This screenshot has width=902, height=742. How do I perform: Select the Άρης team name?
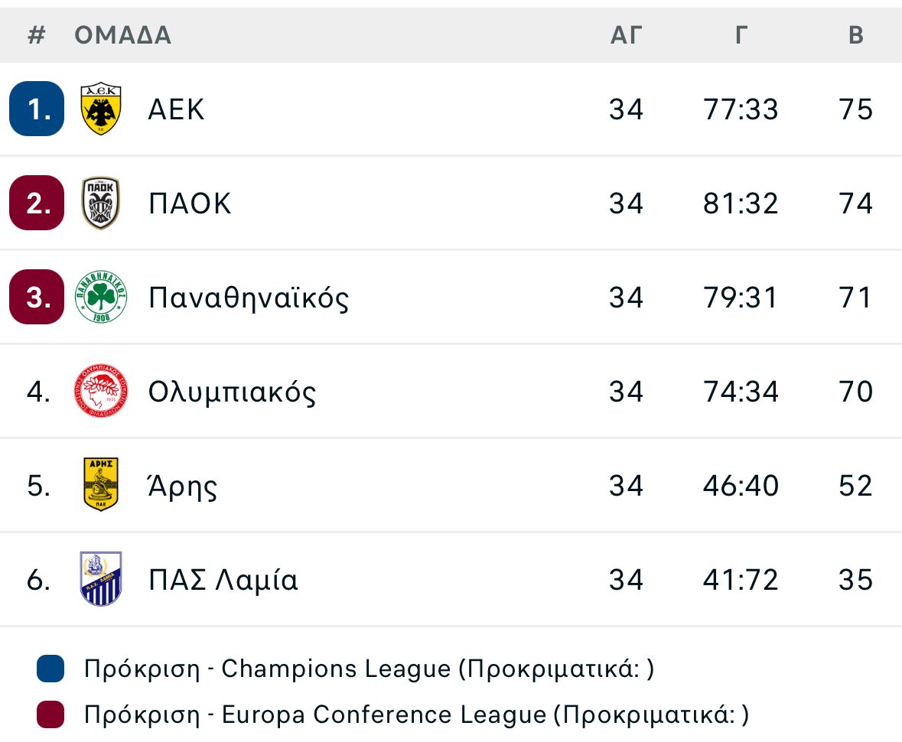(183, 485)
